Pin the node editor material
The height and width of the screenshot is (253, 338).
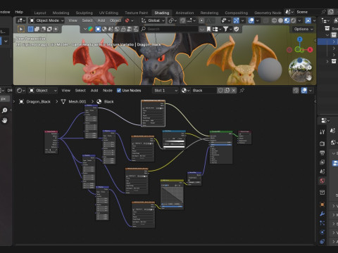tap(242, 91)
